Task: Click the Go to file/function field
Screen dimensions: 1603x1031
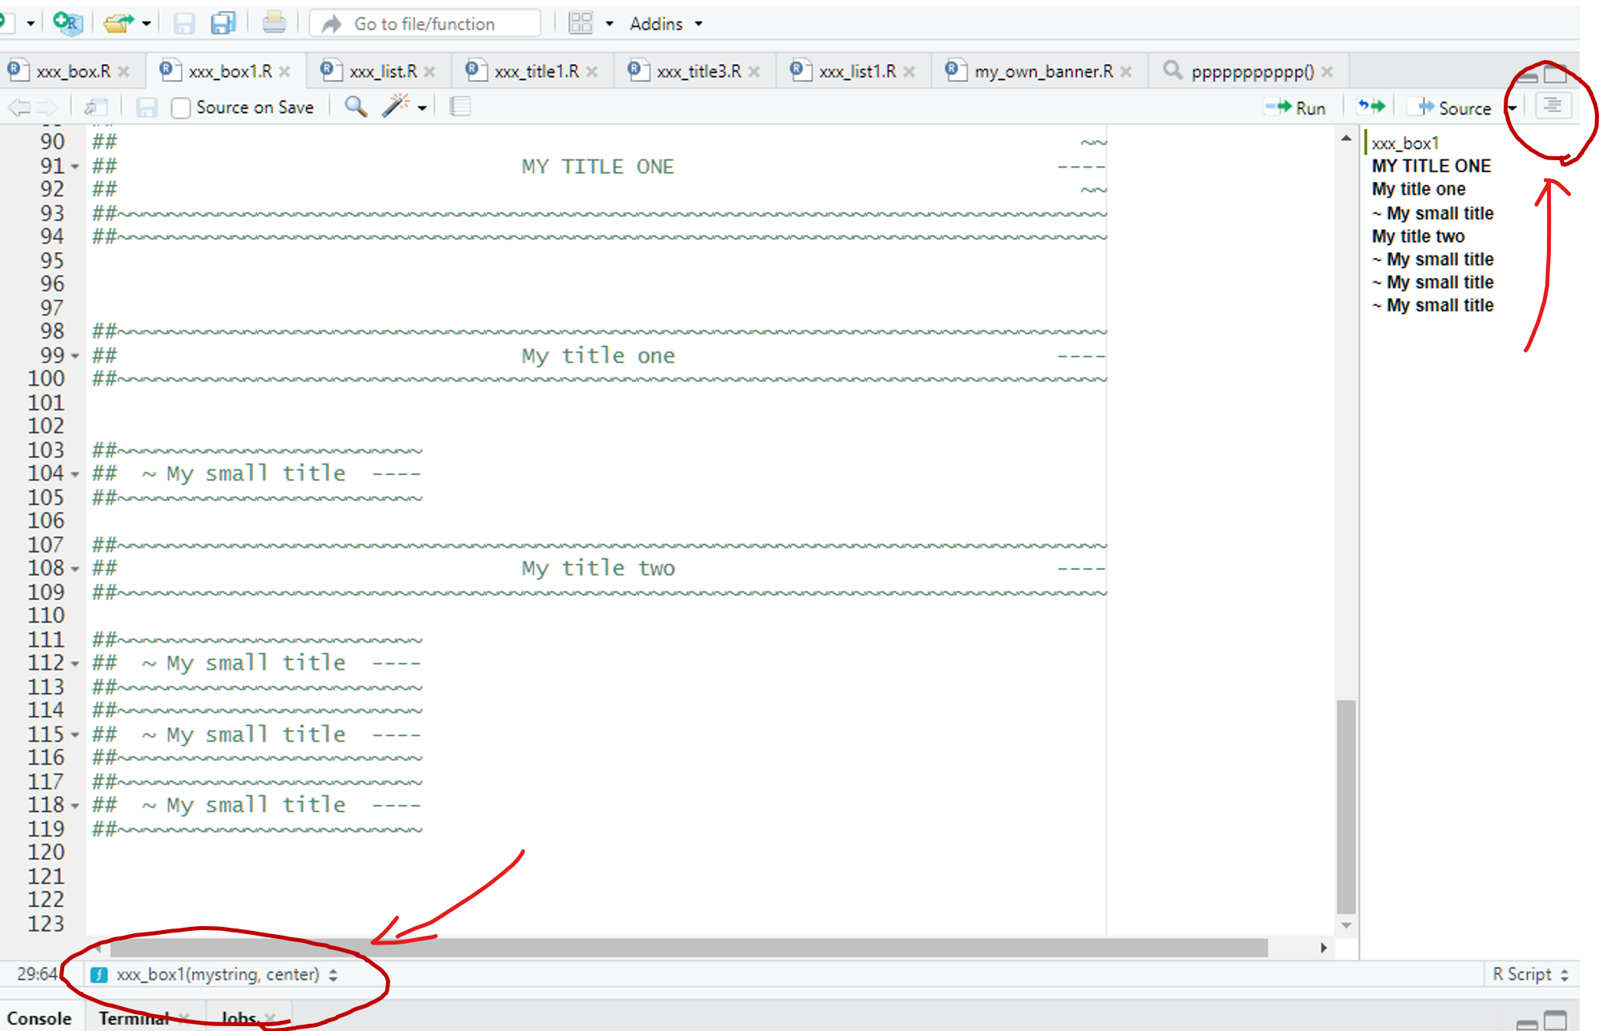Action: click(x=425, y=23)
